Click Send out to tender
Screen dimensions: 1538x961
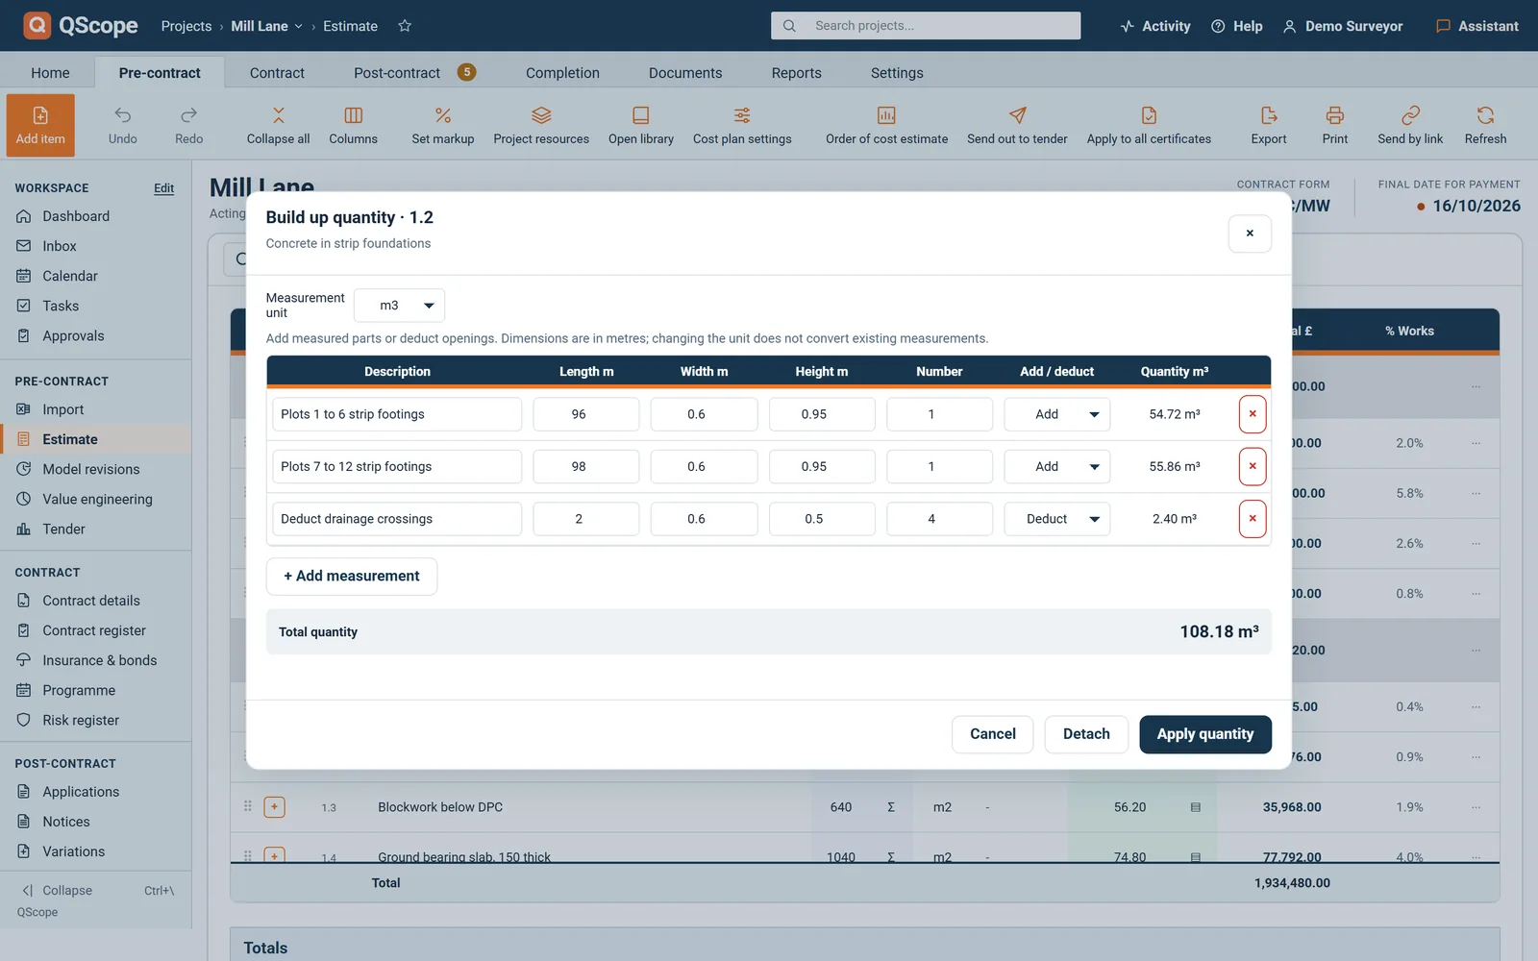coord(1017,125)
